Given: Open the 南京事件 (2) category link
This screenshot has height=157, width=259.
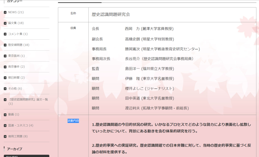Looking at the screenshot, I should 17,67.
